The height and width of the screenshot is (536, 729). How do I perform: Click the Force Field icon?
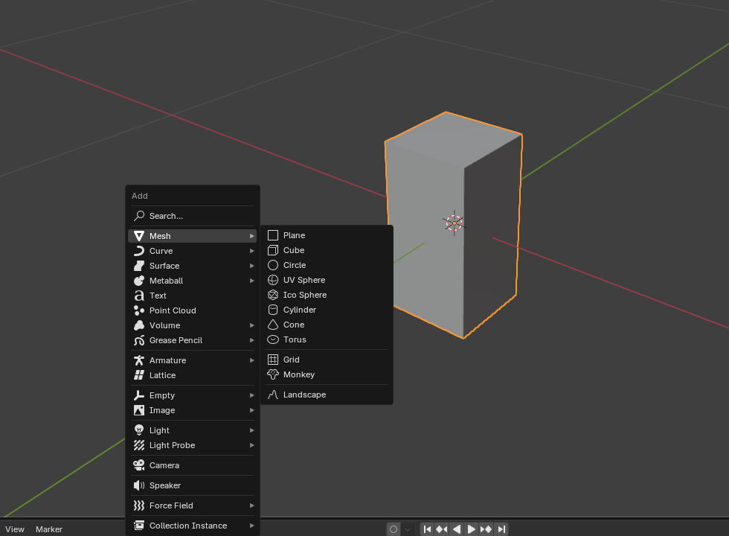coord(139,505)
